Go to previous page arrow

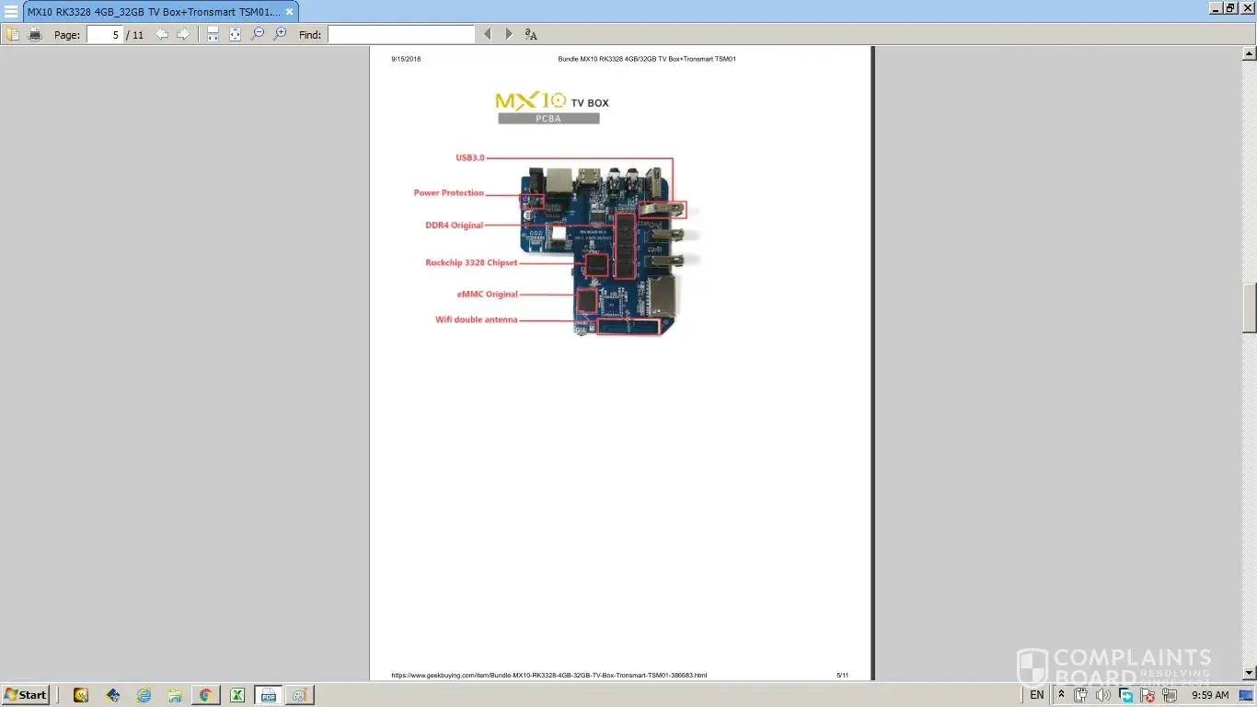(x=162, y=35)
